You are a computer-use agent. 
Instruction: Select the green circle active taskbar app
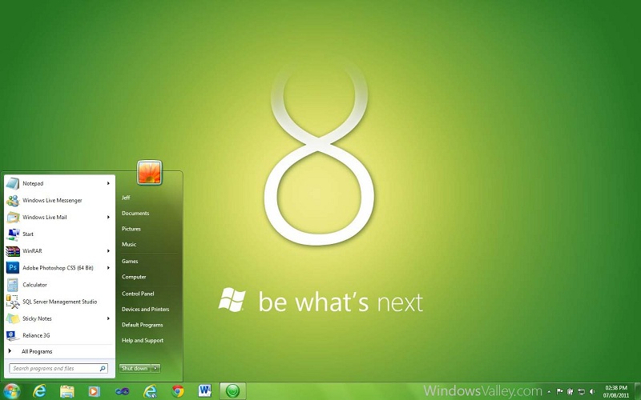[233, 391]
